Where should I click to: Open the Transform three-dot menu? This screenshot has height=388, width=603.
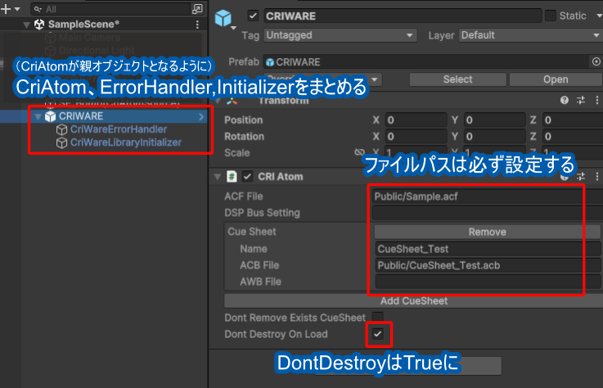coord(596,101)
